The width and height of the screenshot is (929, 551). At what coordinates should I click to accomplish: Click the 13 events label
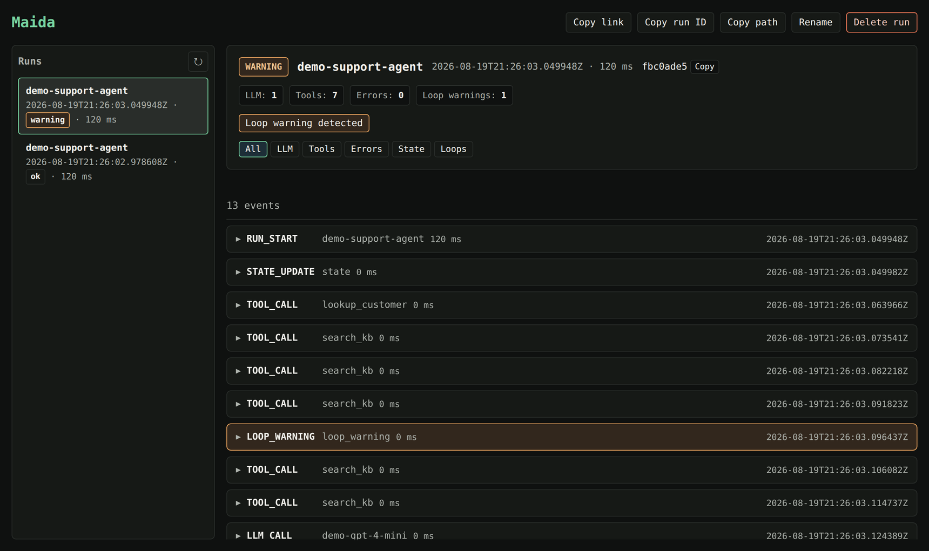(x=253, y=206)
